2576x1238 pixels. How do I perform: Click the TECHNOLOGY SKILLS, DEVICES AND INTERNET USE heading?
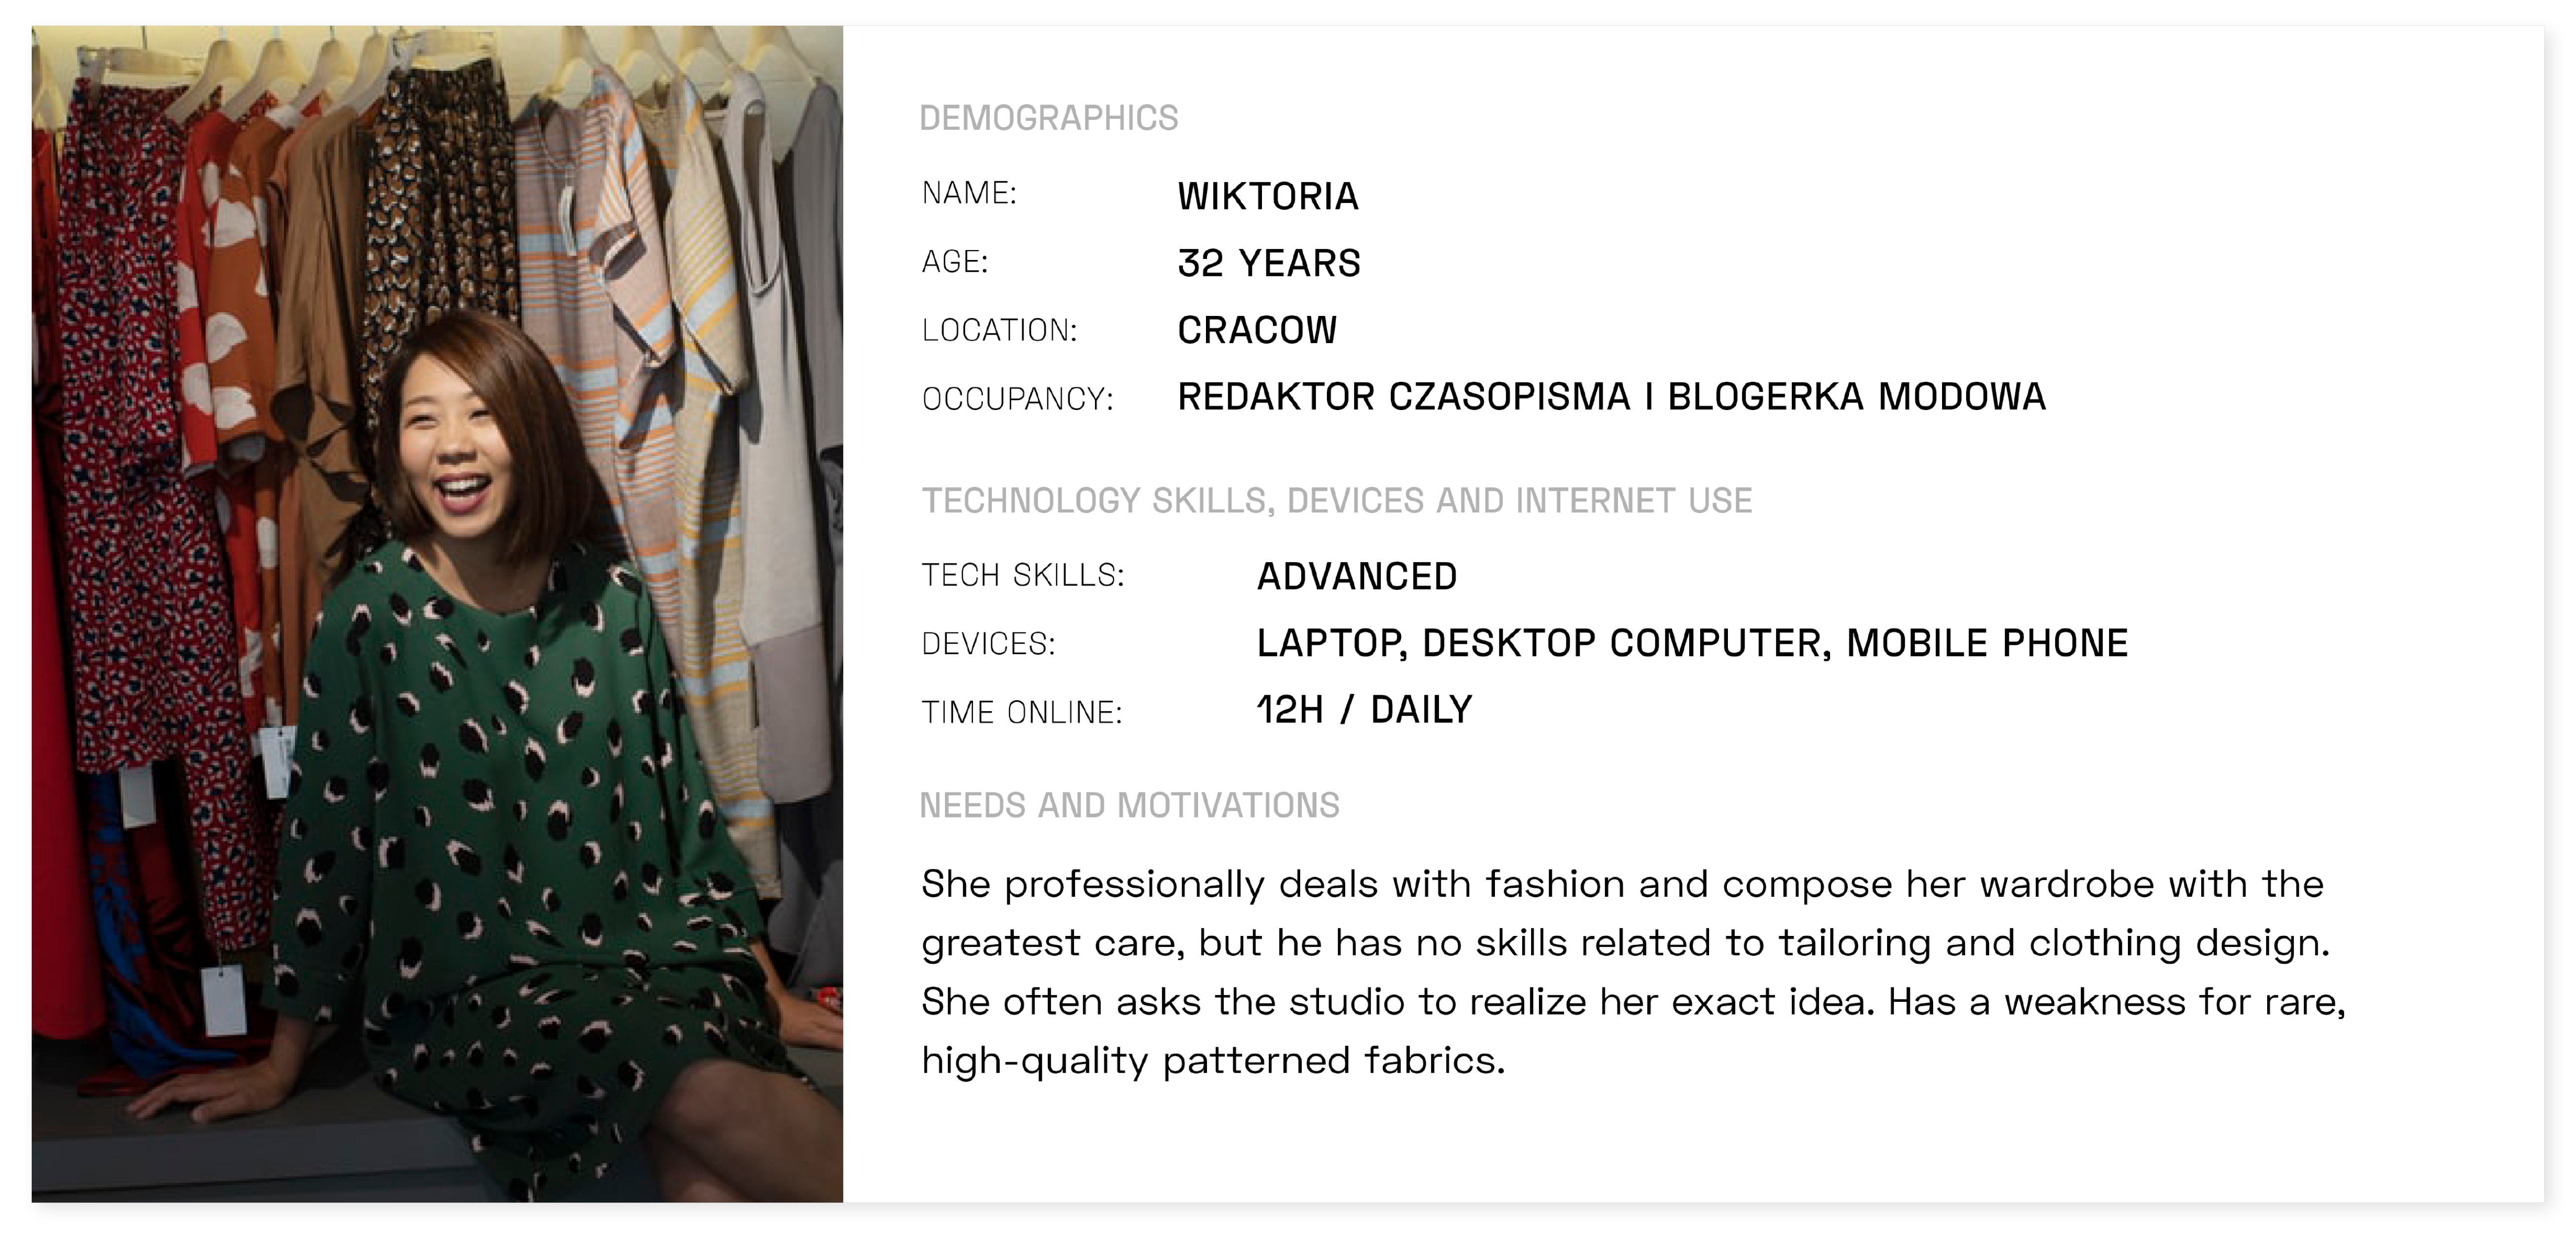coord(1337,501)
